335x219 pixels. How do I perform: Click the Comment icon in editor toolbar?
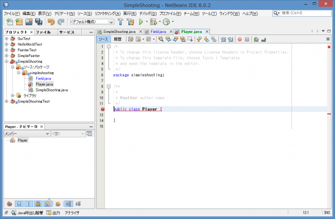256,39
